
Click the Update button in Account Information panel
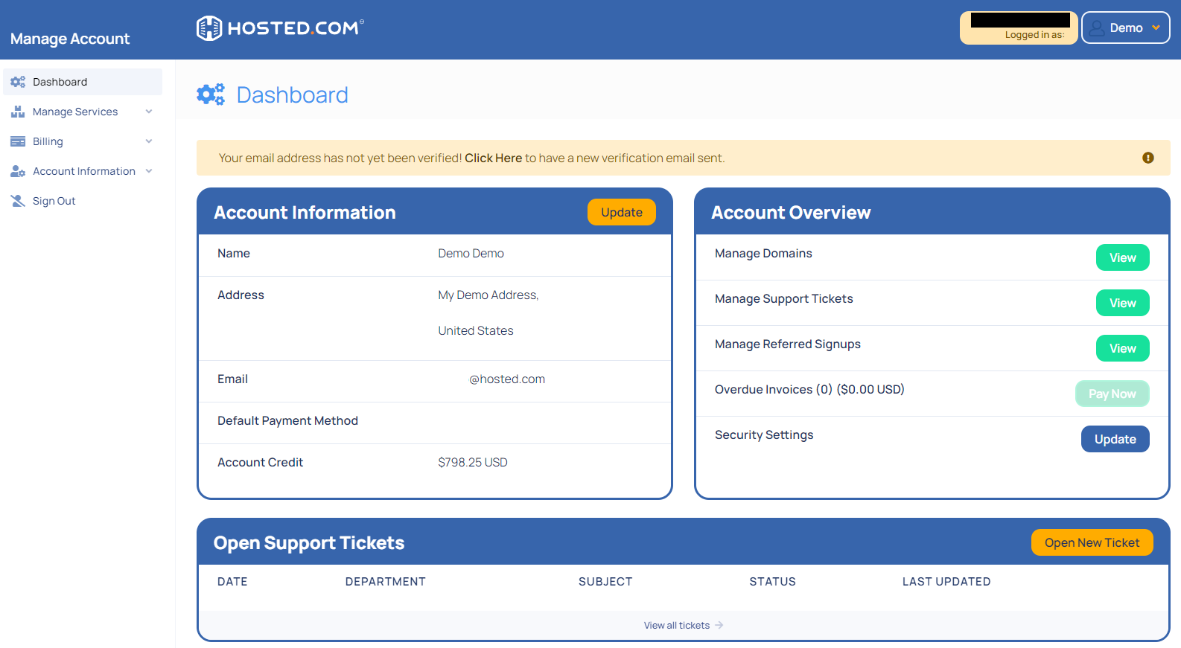622,212
